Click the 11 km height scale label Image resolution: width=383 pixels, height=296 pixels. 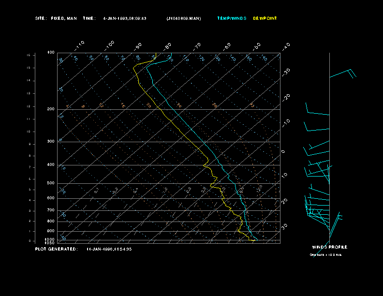pos(29,119)
